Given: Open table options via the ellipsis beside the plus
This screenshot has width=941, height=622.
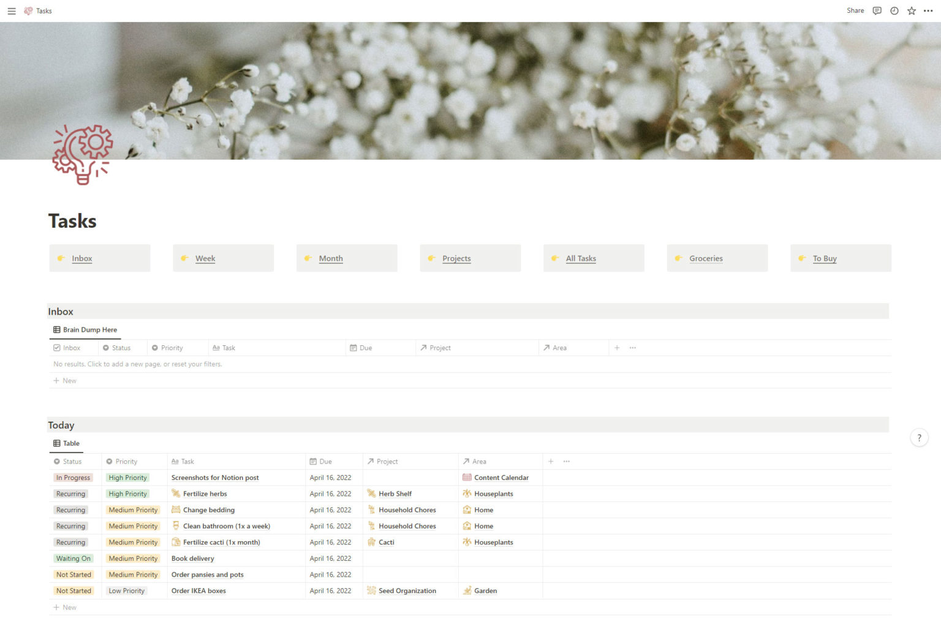Looking at the screenshot, I should [x=566, y=461].
